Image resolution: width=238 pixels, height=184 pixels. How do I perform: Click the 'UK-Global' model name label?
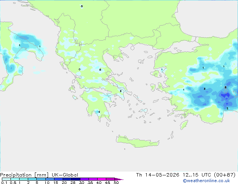click(x=65, y=175)
